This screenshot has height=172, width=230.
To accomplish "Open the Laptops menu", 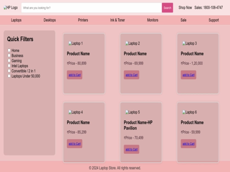I will click(16, 20).
